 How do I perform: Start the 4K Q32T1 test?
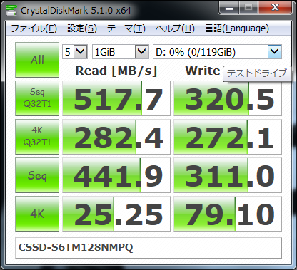coord(37,137)
